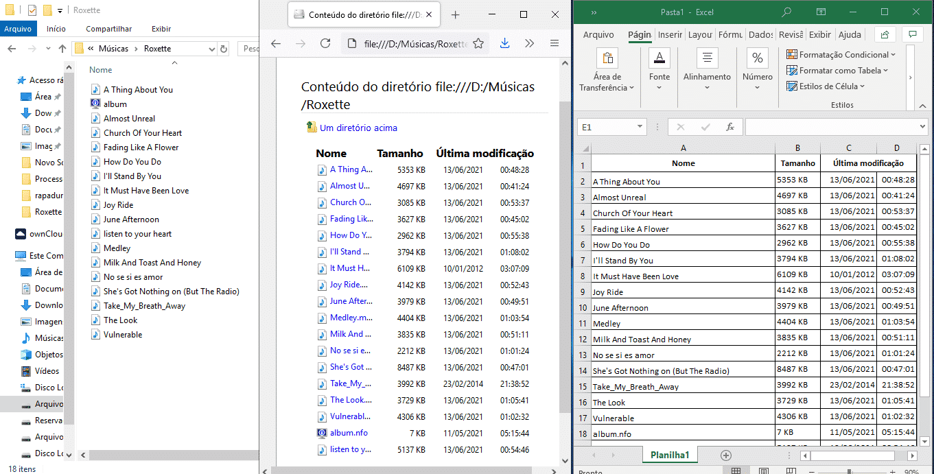Go up one folder in File Explorer
Image resolution: width=934 pixels, height=474 pixels.
pos(62,48)
